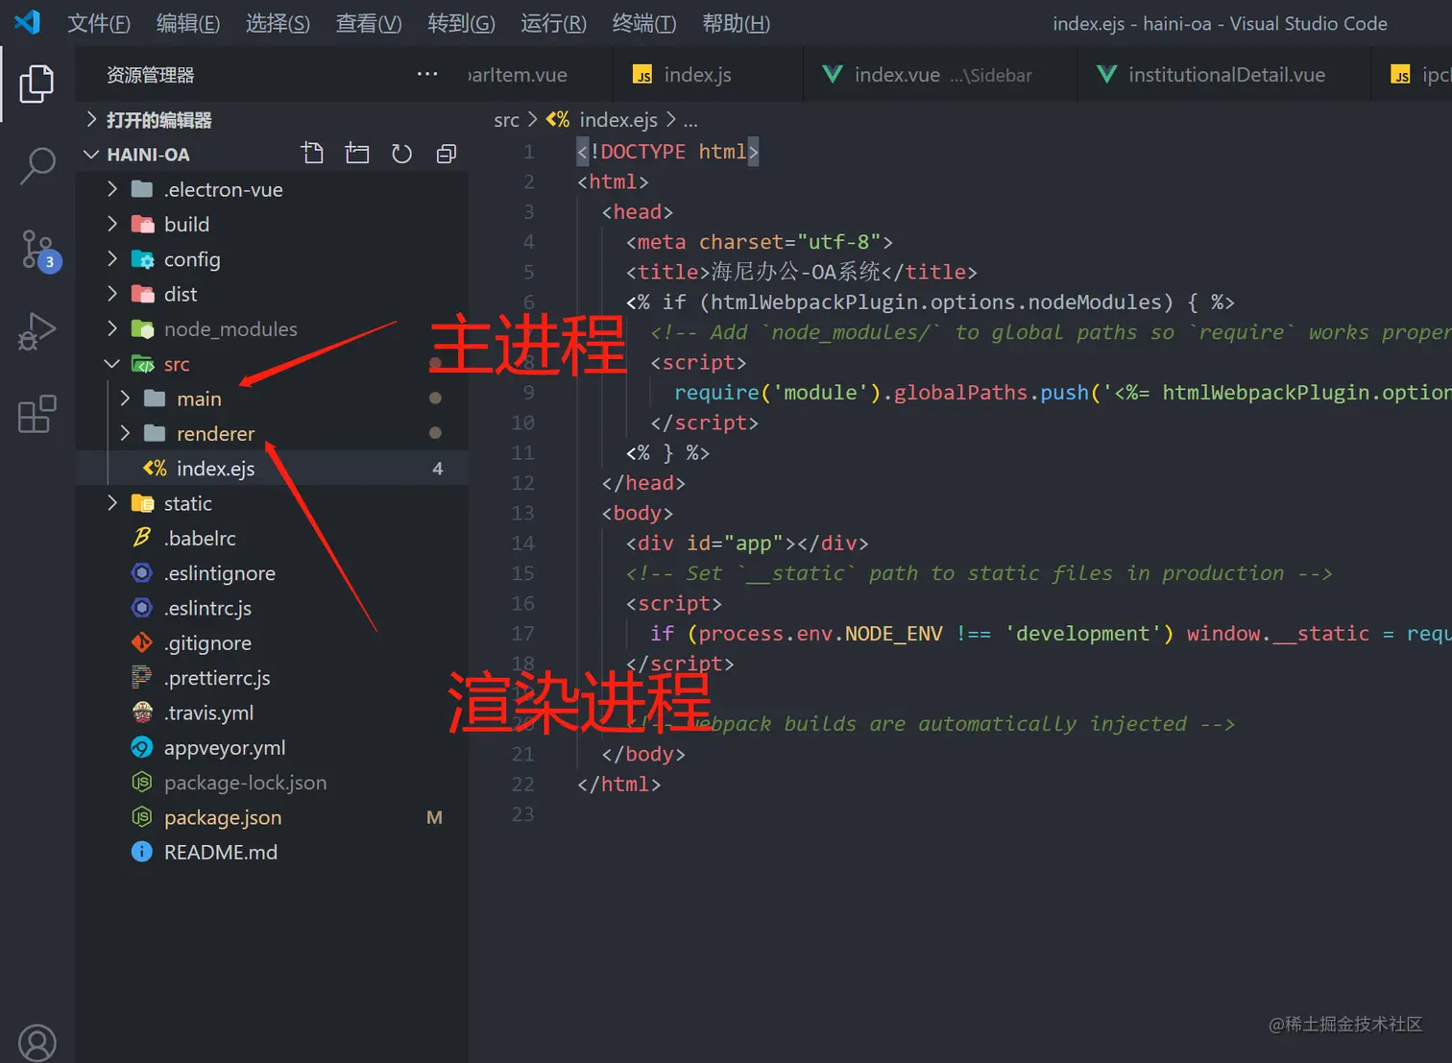This screenshot has height=1063, width=1452.
Task: Open the Accounts menu icon
Action: [37, 1043]
